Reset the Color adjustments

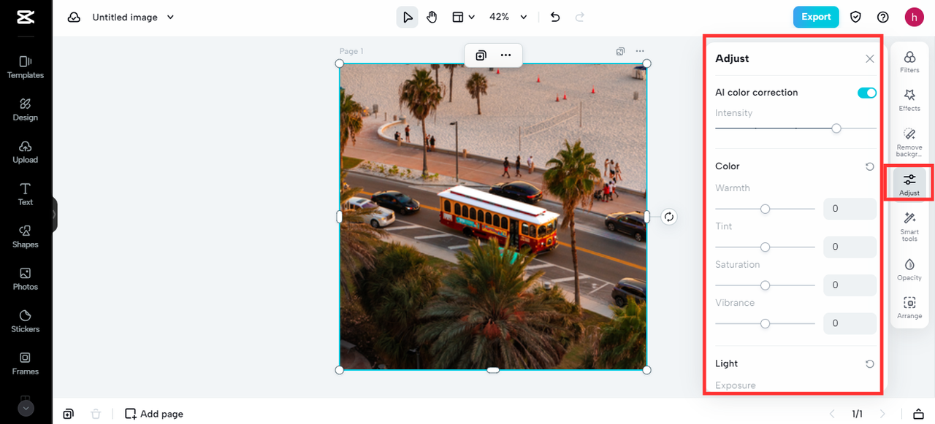[869, 166]
